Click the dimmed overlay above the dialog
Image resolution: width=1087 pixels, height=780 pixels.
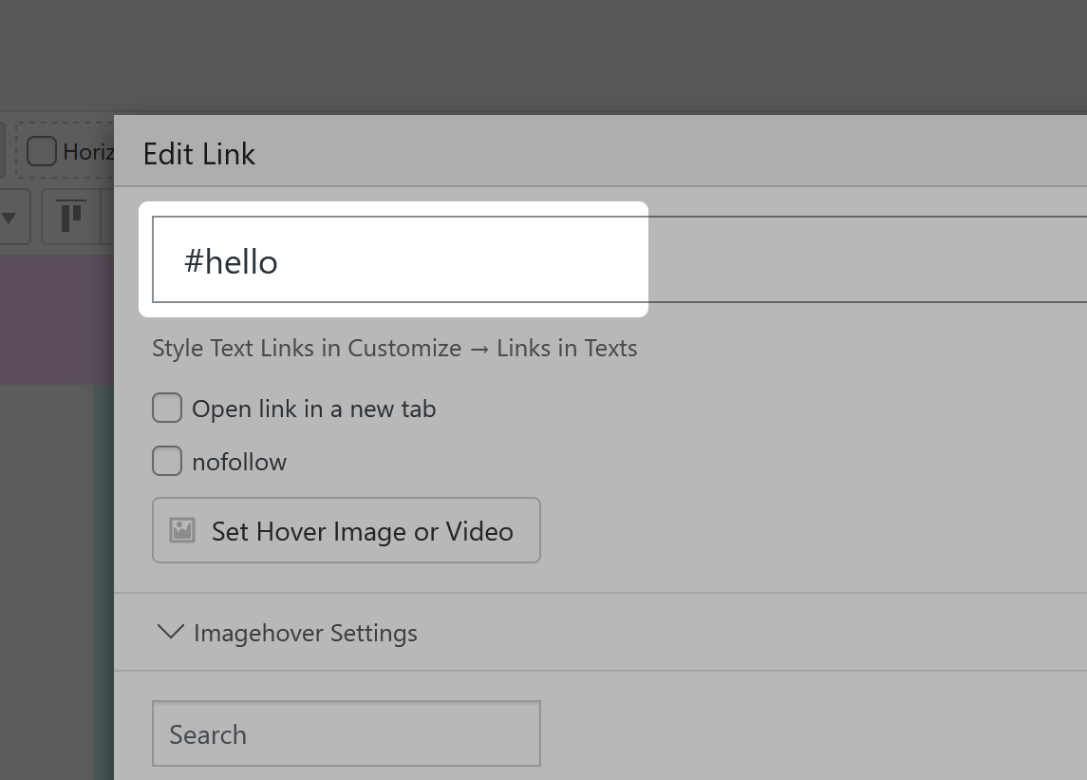pos(541,57)
